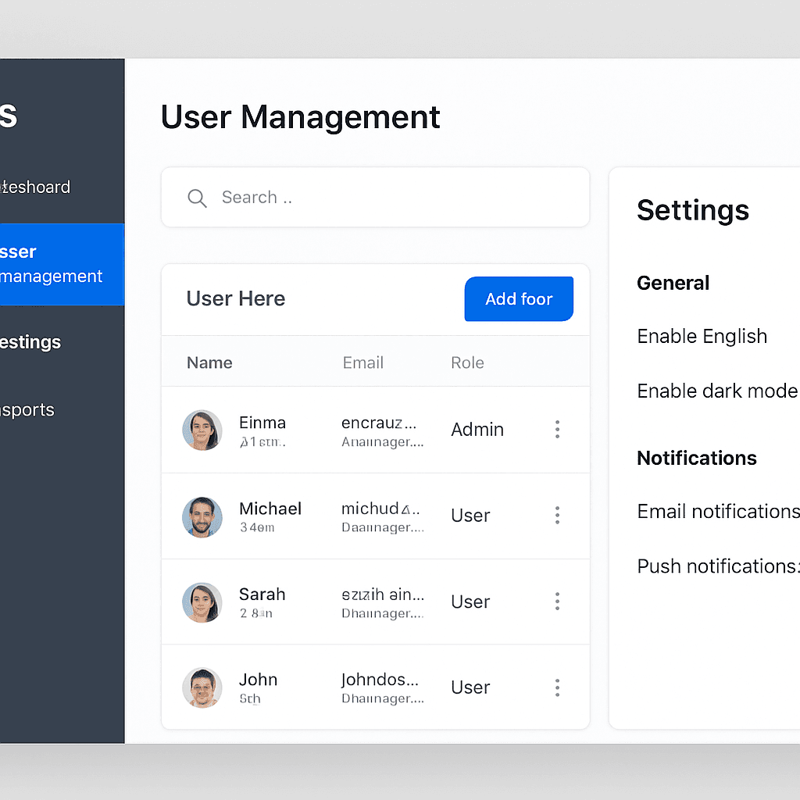The width and height of the screenshot is (800, 800).
Task: Click the User Here card title
Action: (236, 299)
